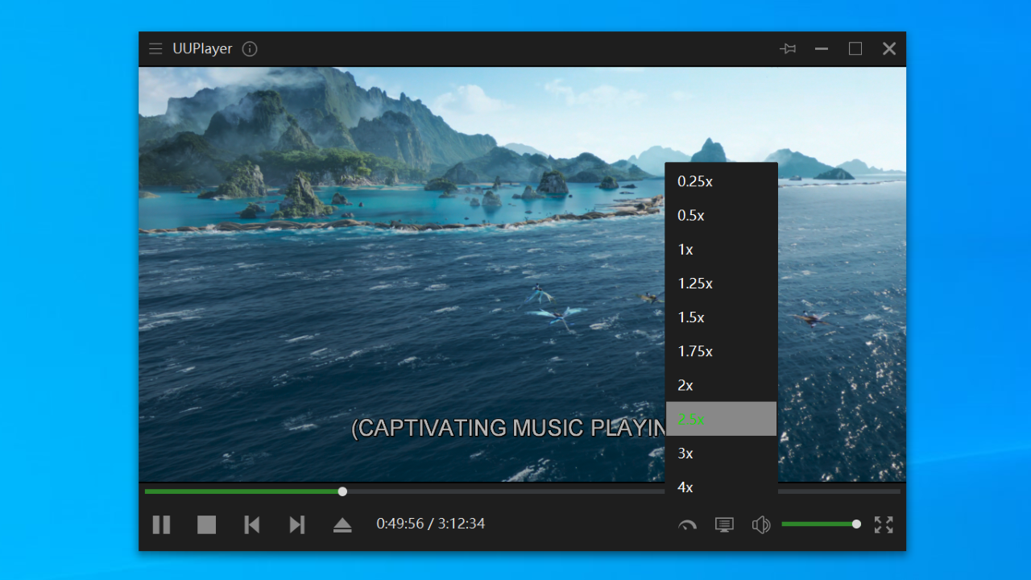Image resolution: width=1031 pixels, height=580 pixels.
Task: Pin the player window on top
Action: coord(788,49)
